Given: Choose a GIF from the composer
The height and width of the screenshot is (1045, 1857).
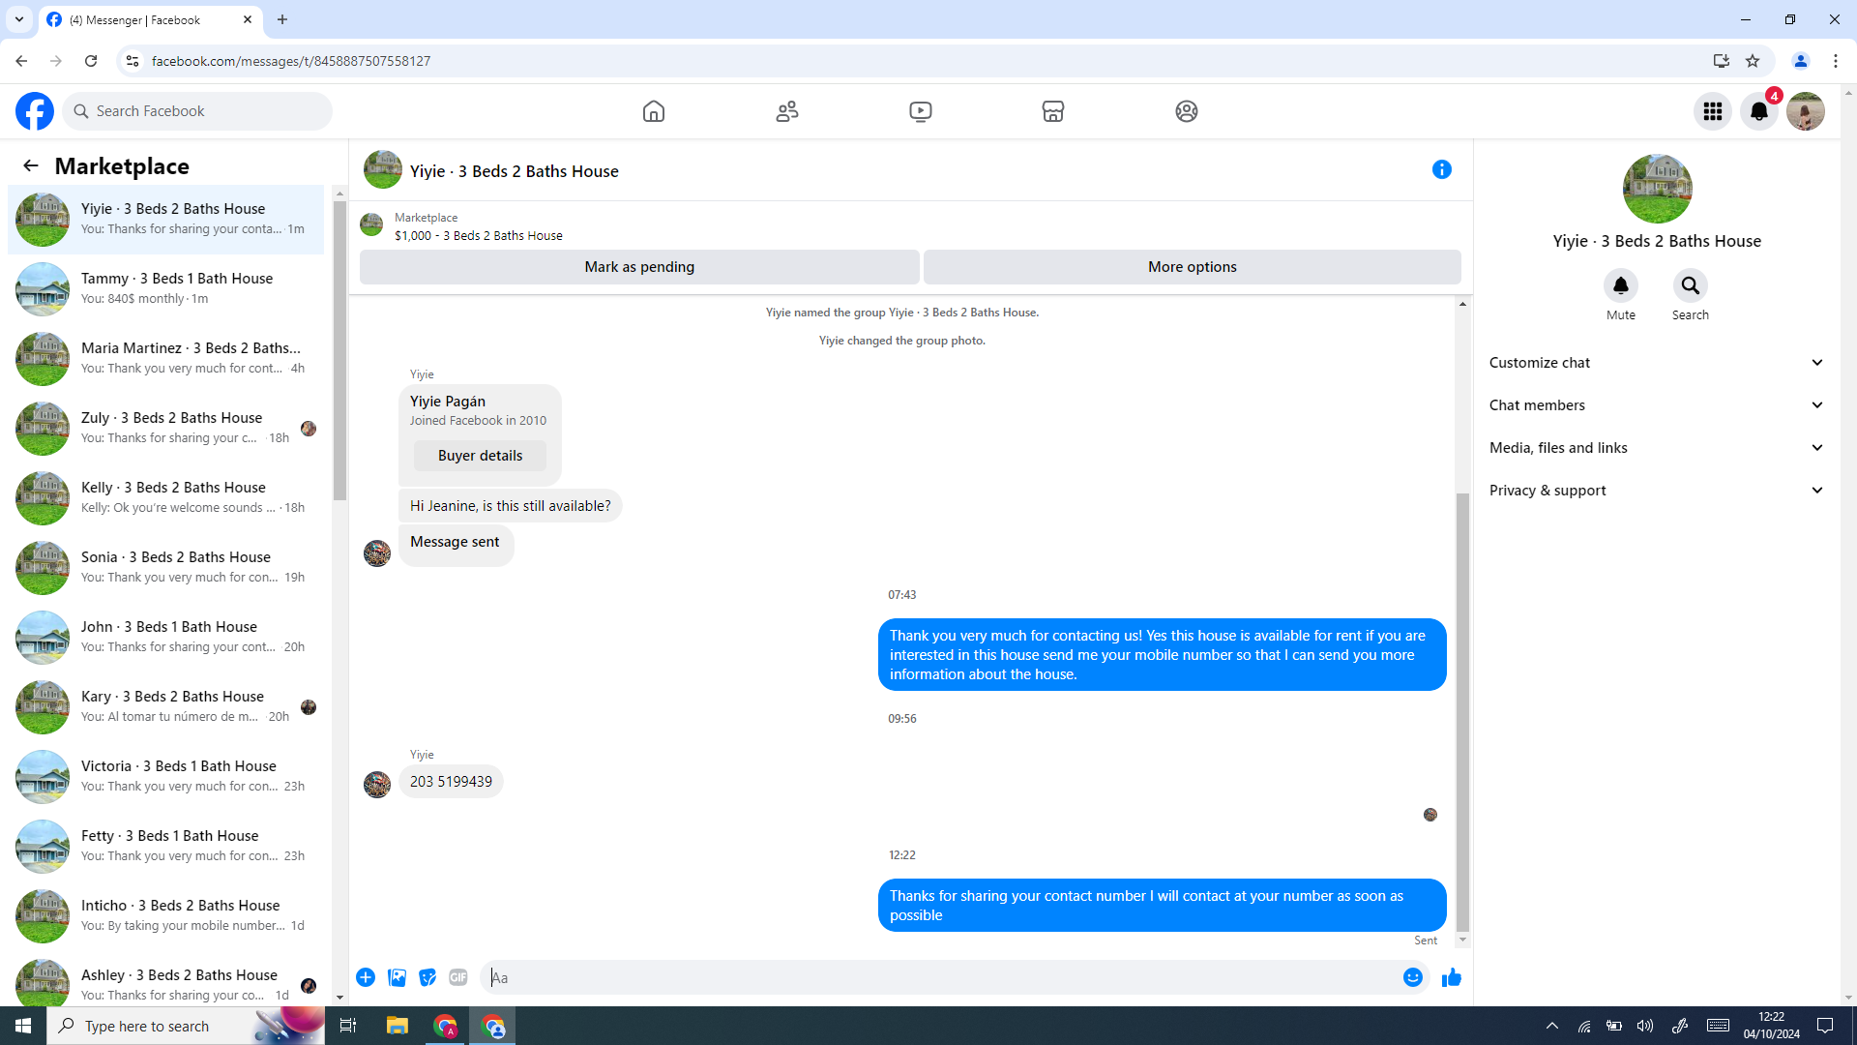Looking at the screenshot, I should point(458,977).
